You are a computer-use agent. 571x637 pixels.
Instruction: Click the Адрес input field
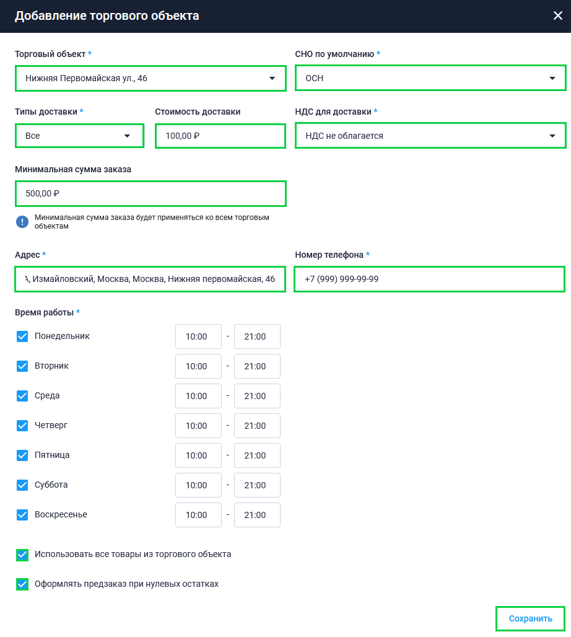[150, 279]
